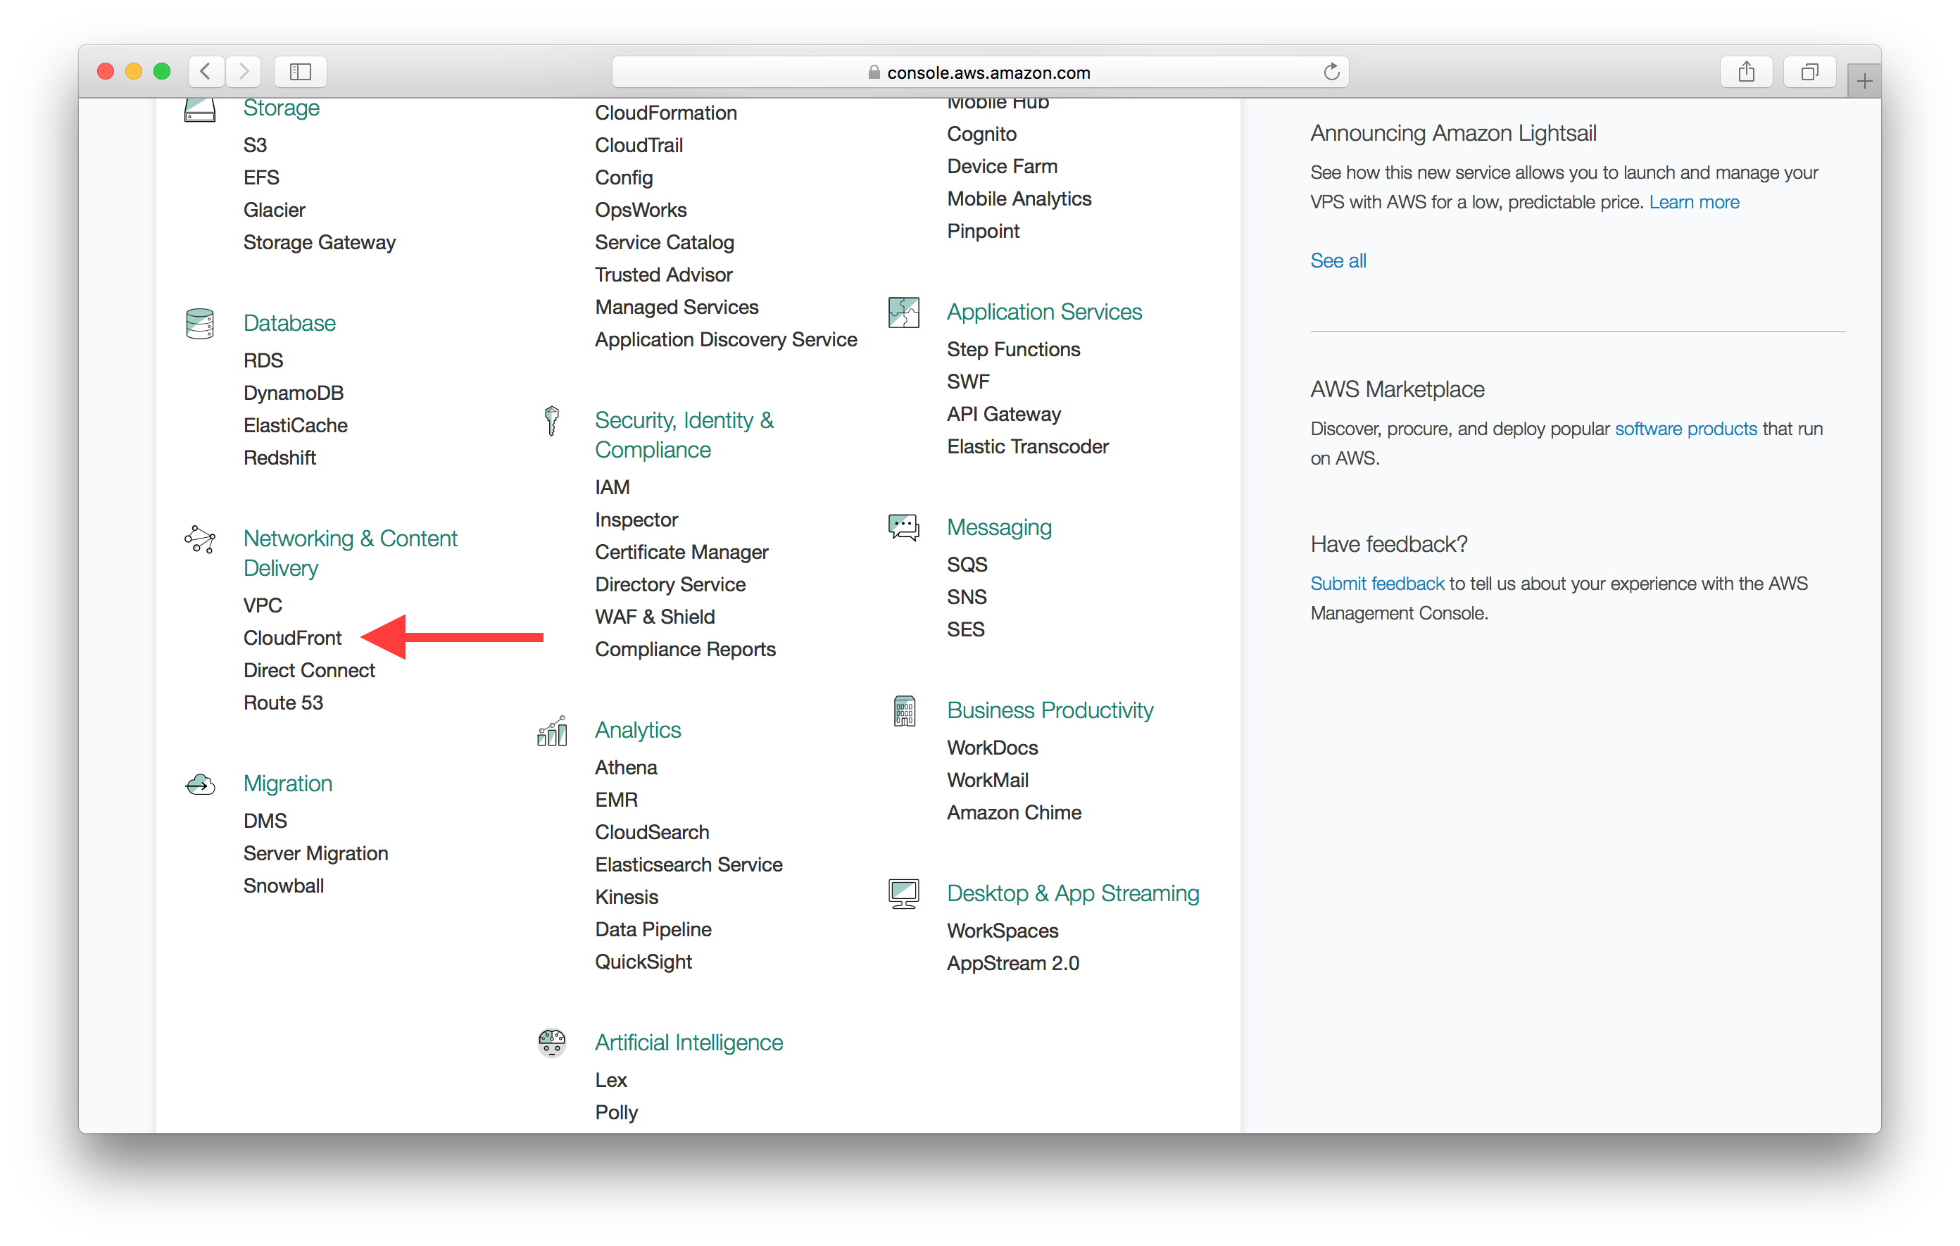Open Device Farm

pyautogui.click(x=1002, y=166)
